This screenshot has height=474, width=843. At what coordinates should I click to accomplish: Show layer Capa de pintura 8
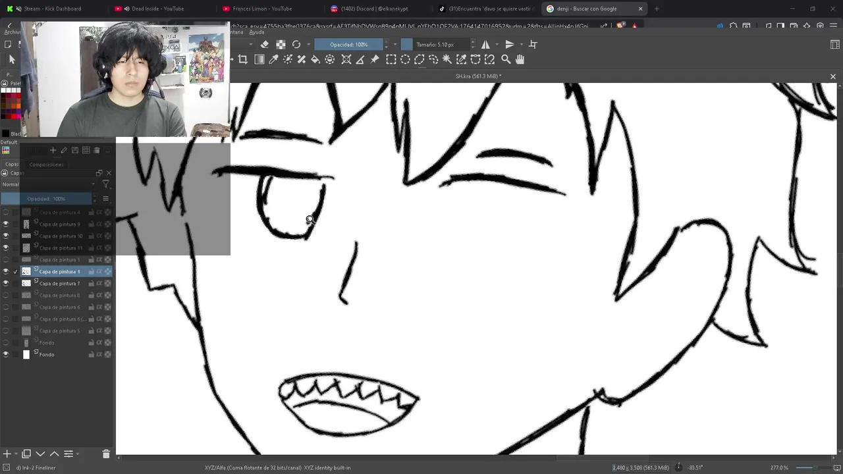[6, 295]
